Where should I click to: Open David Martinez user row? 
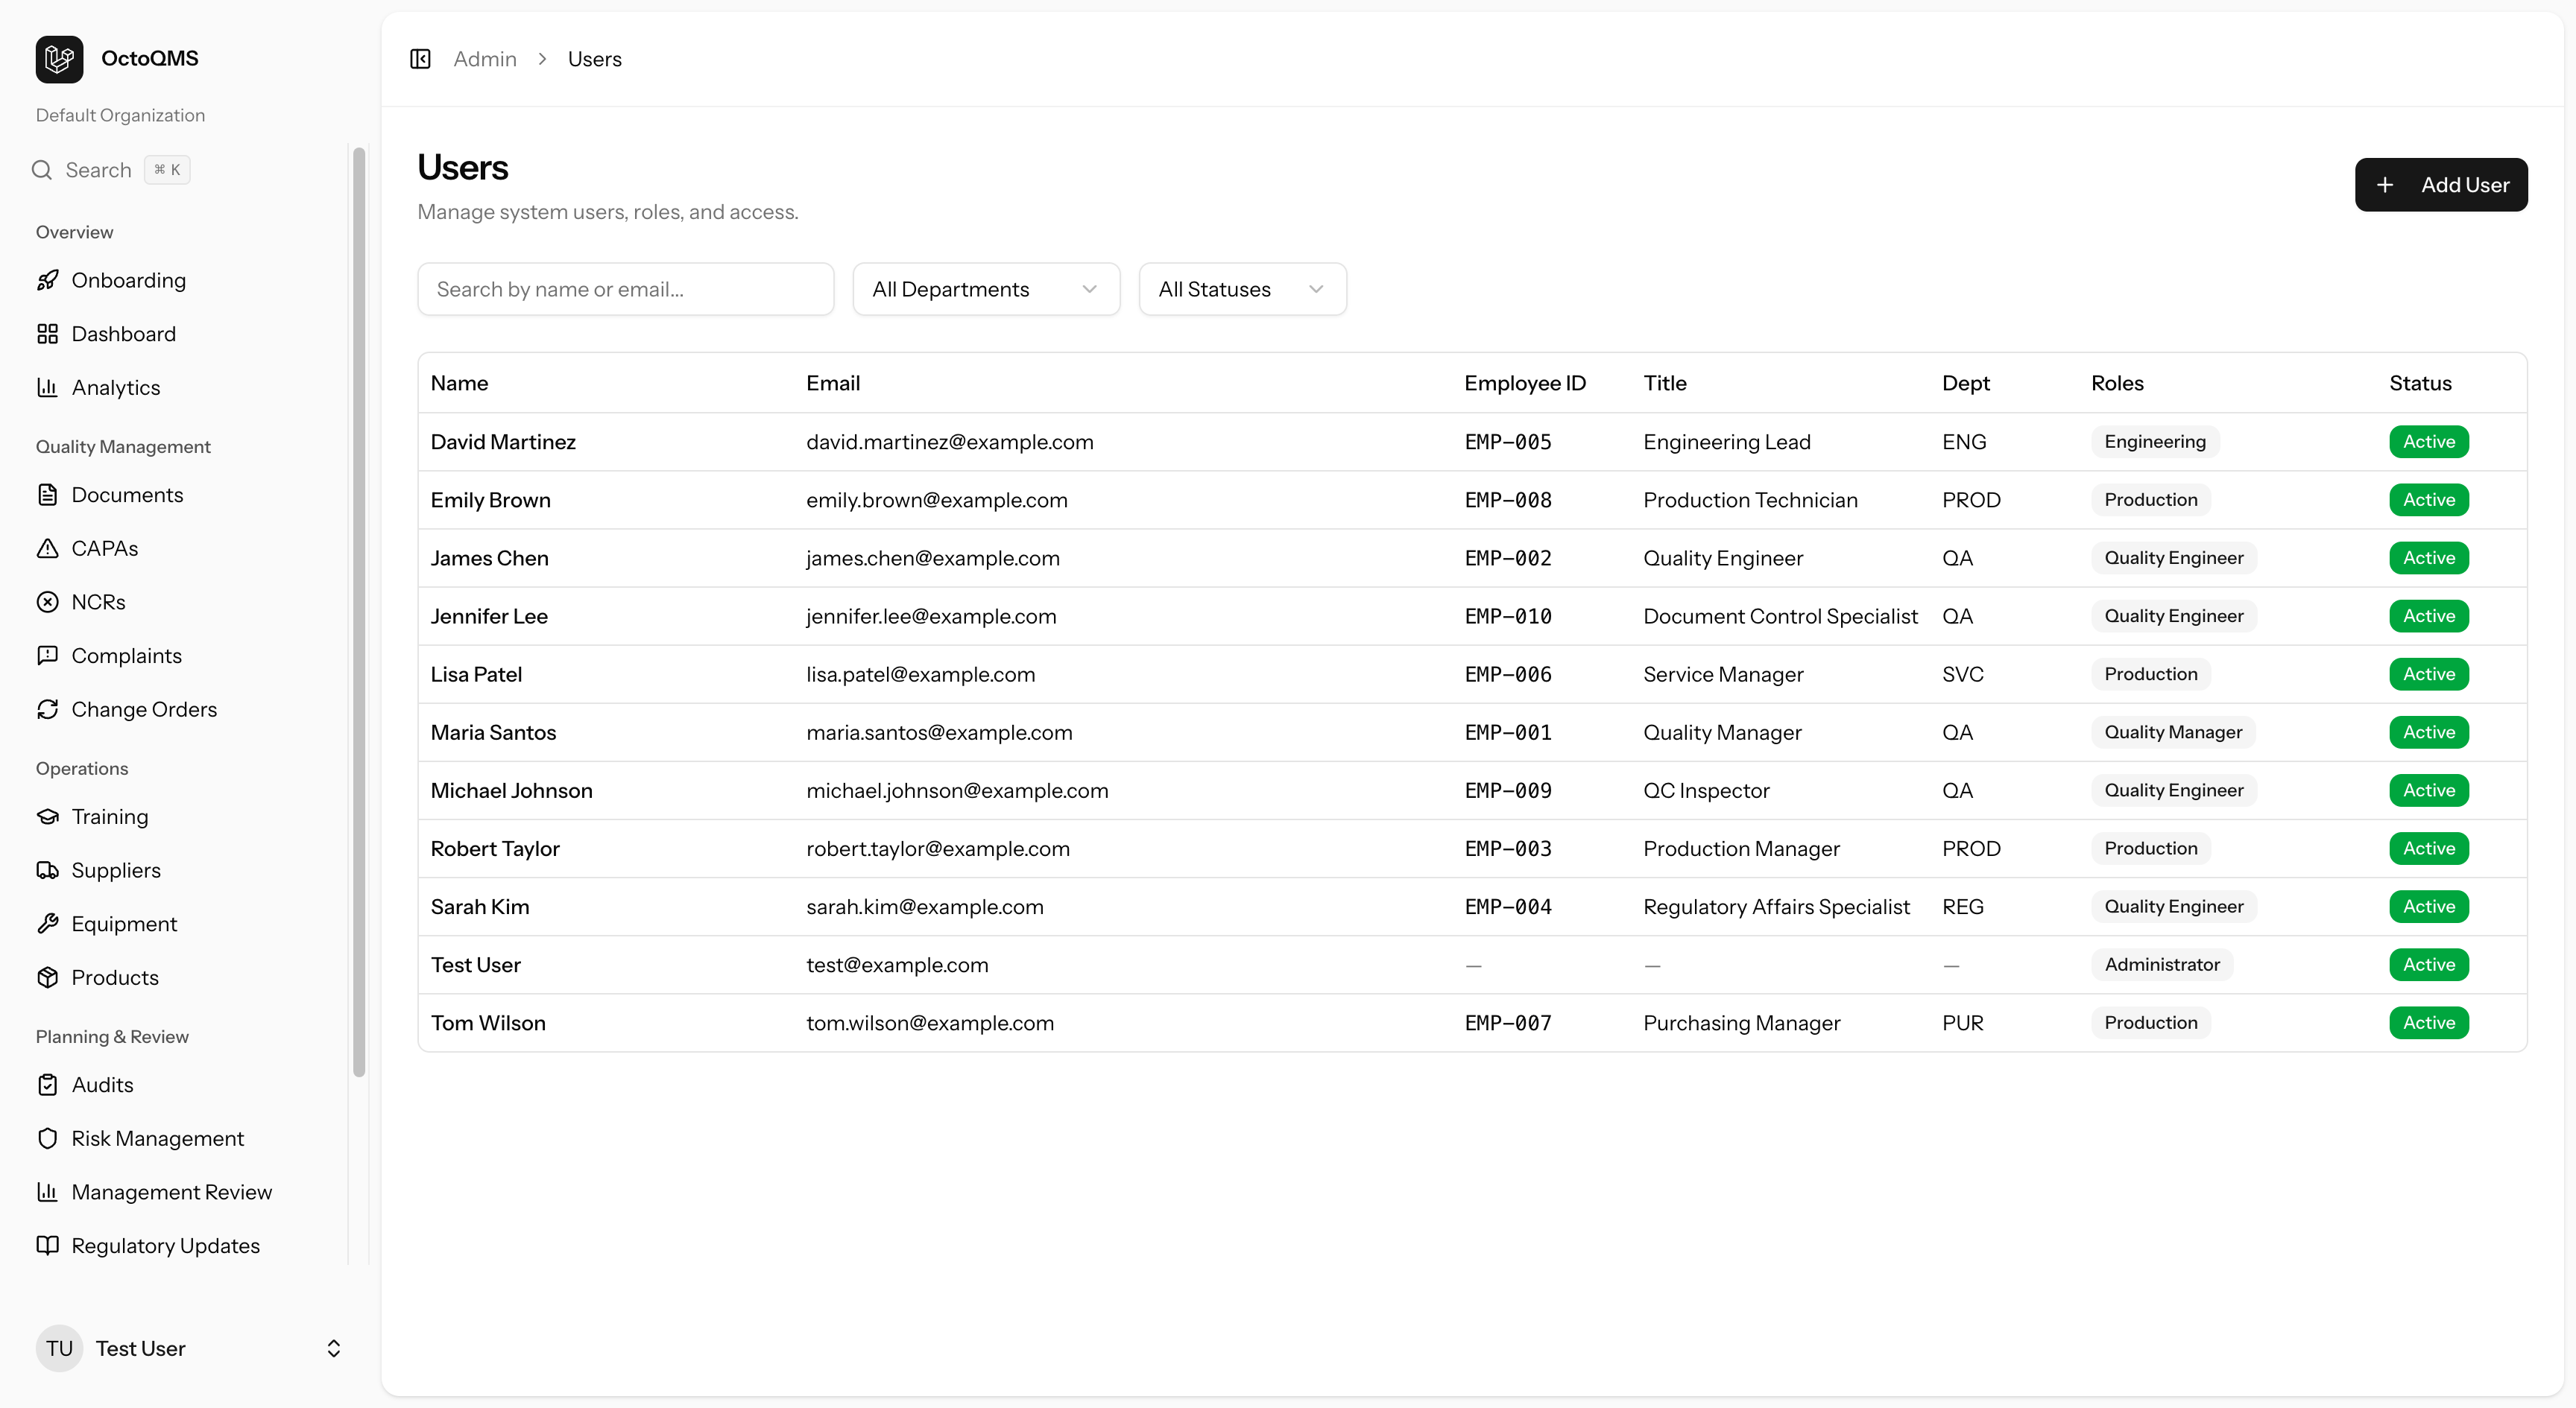point(1472,442)
